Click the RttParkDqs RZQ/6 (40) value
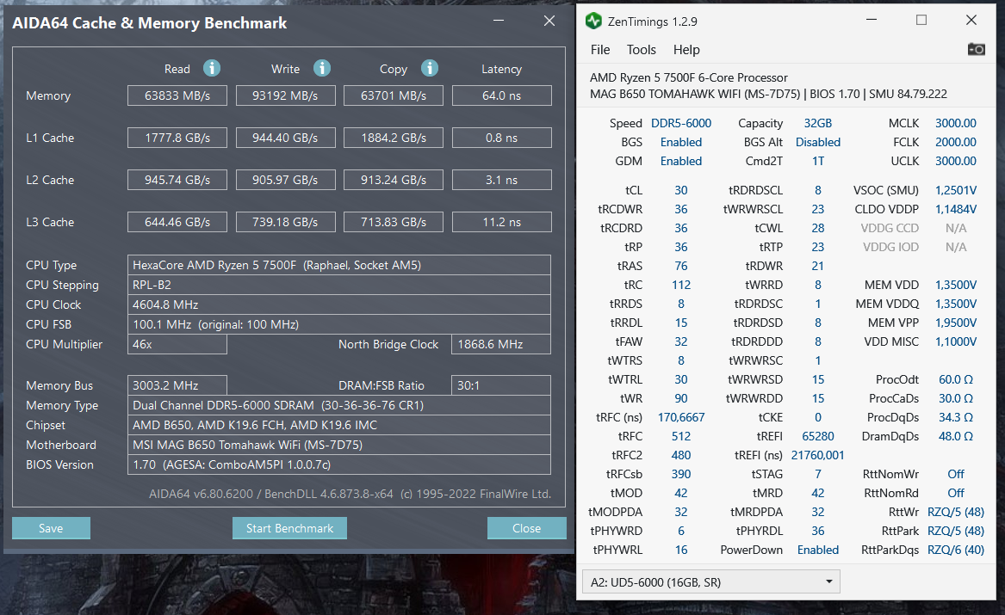 [x=956, y=550]
